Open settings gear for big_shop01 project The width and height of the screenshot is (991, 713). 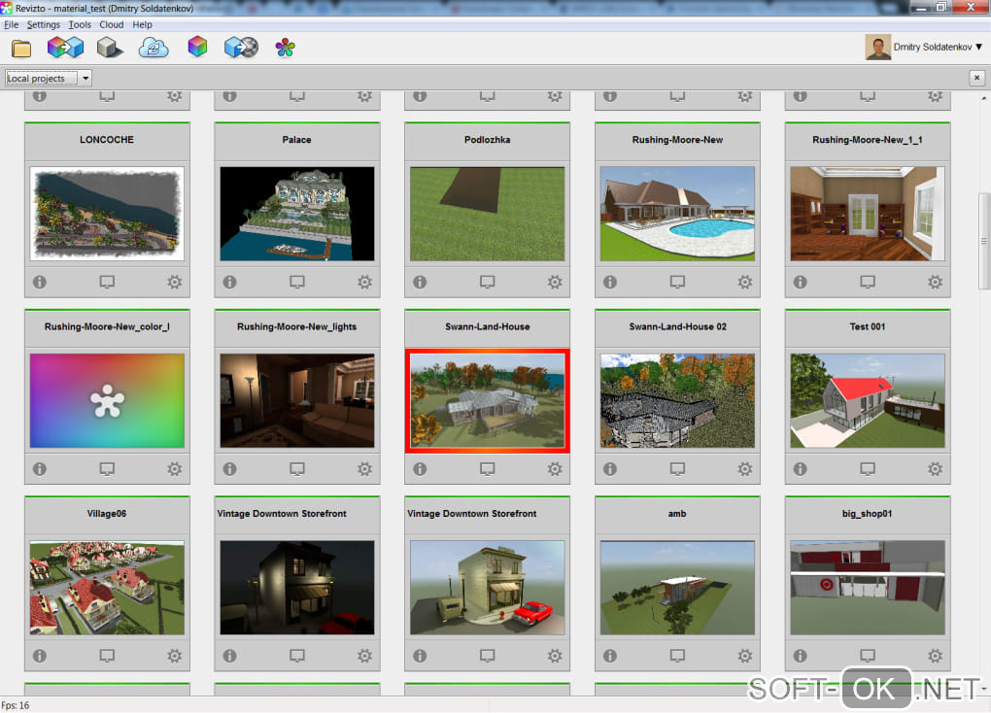935,656
